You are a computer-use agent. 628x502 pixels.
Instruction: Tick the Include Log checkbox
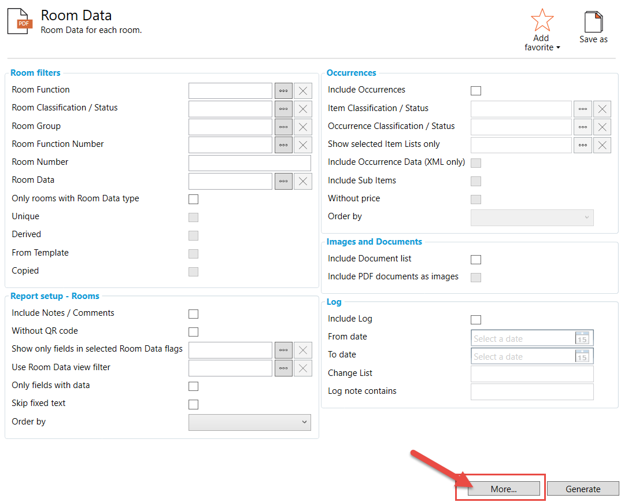pos(476,320)
